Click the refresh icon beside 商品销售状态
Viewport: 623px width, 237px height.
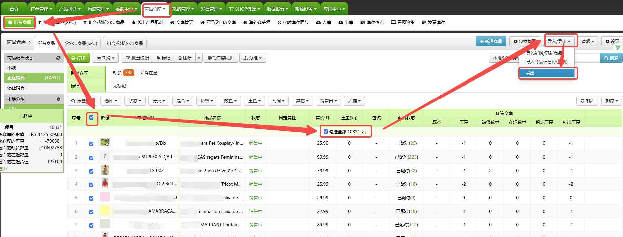click(58, 58)
